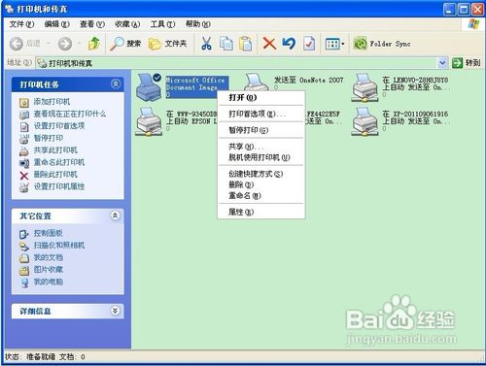Open the 工具(T) menu
This screenshot has height=366, width=486.
coord(162,24)
